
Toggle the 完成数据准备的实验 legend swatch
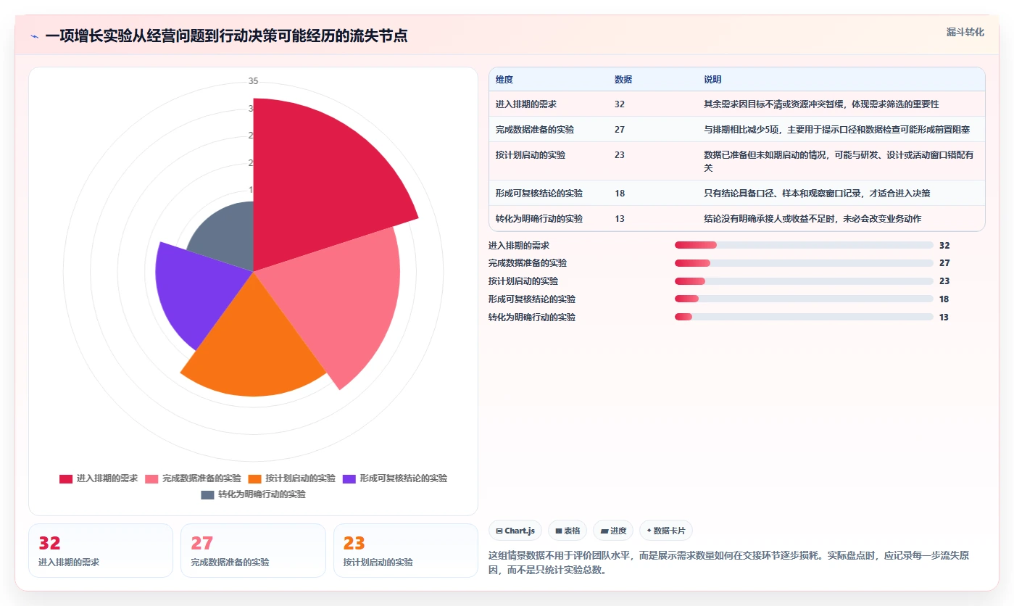click(151, 478)
